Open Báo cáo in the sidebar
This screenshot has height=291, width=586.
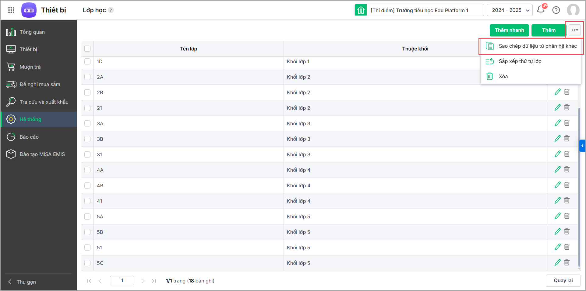39,137
